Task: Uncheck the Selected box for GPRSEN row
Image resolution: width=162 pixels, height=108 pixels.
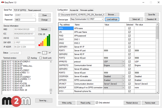Action: [129, 80]
